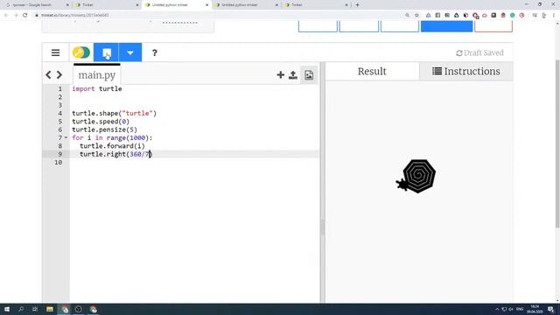Open the trinket hamburger menu
The height and width of the screenshot is (315, 560).
click(55, 52)
